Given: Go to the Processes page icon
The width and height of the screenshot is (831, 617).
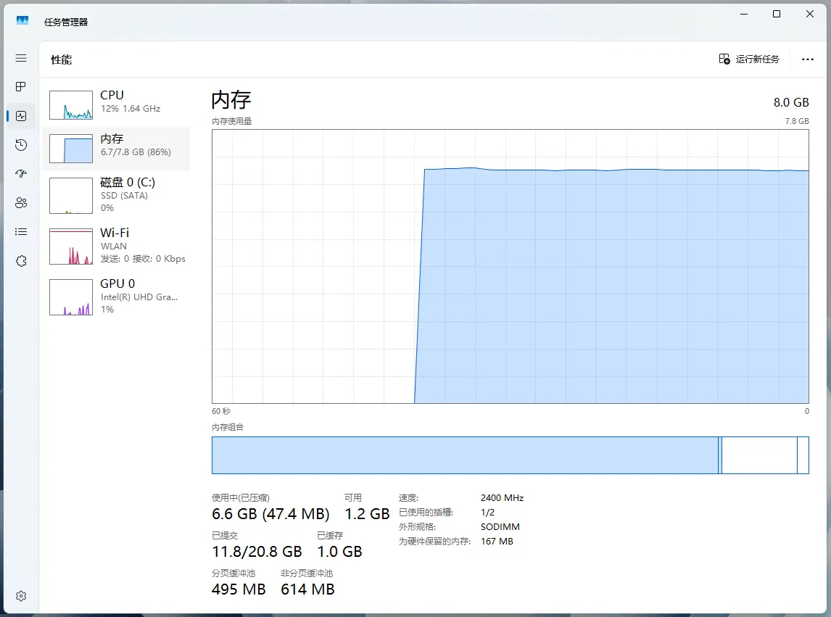Looking at the screenshot, I should [x=21, y=86].
